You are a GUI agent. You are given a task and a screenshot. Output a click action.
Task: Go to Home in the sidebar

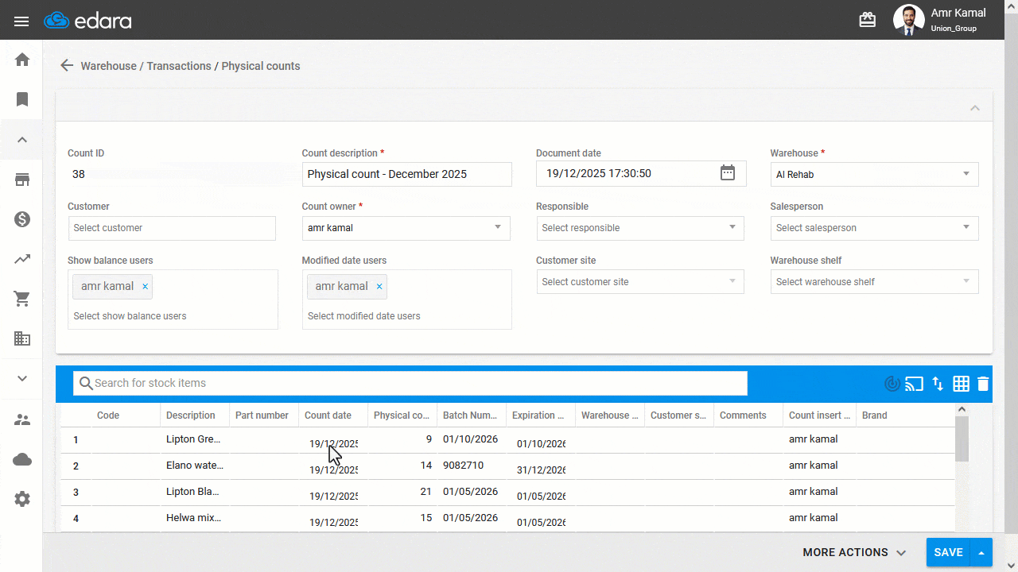point(22,60)
